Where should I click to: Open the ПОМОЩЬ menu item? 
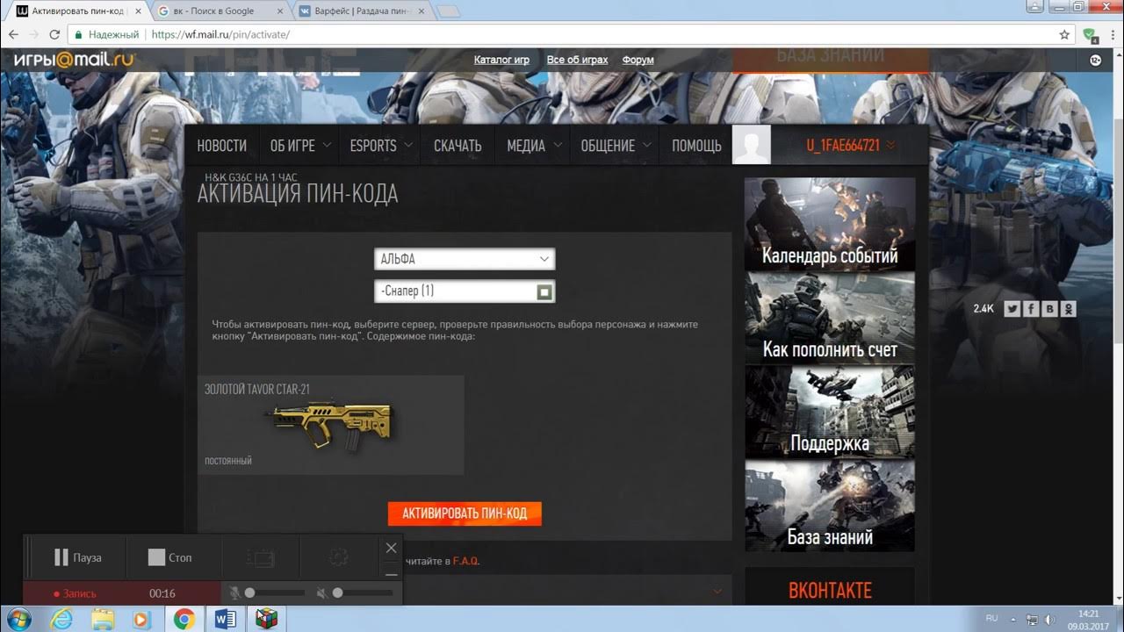tap(696, 146)
